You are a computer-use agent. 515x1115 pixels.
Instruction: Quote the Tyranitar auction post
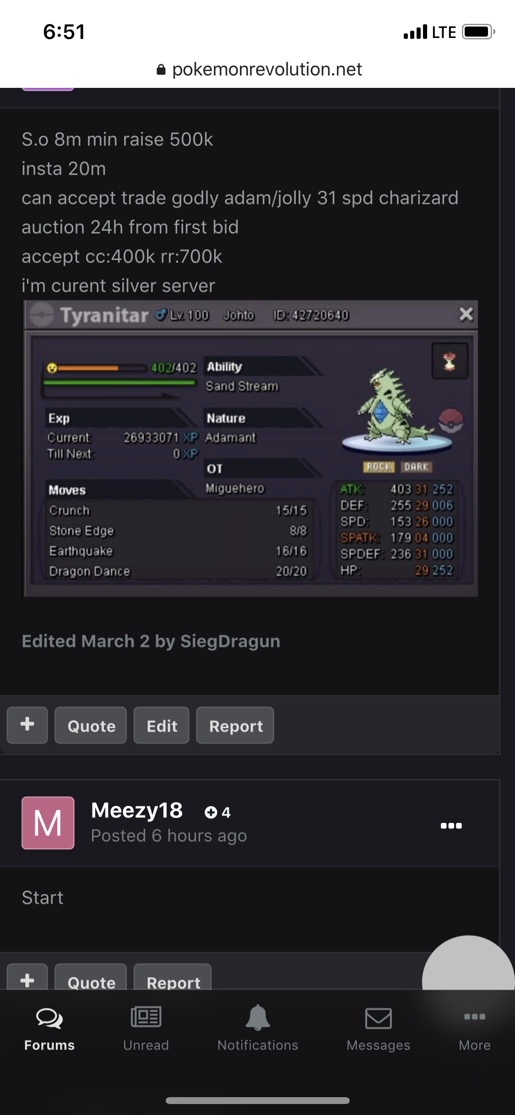pyautogui.click(x=91, y=725)
